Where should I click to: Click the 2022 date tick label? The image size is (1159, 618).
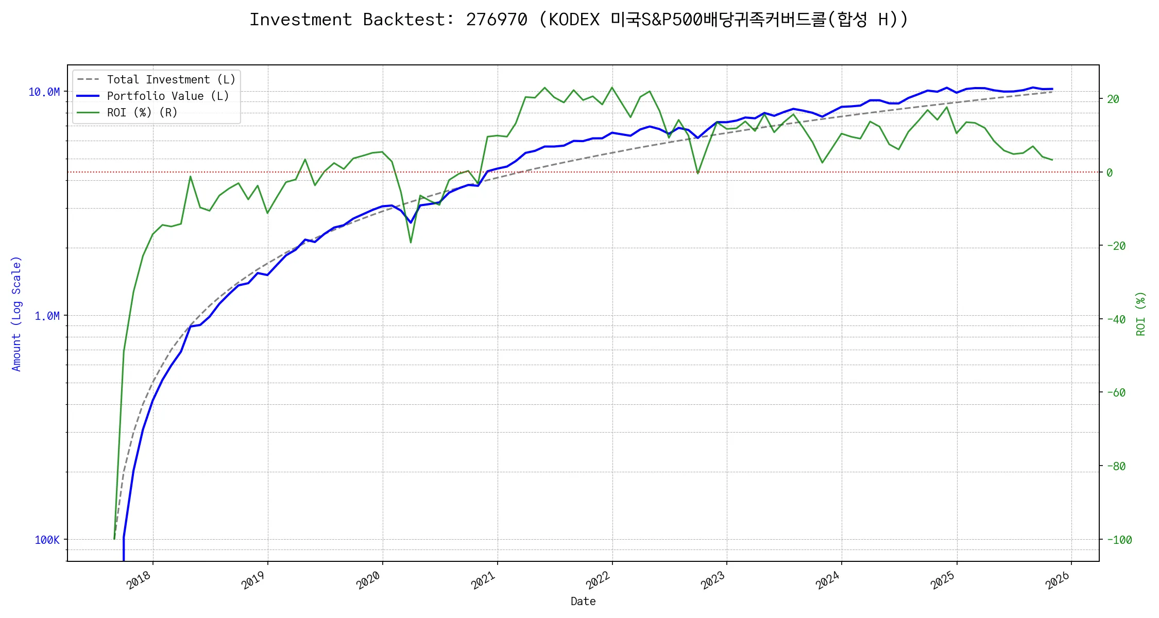click(x=598, y=580)
